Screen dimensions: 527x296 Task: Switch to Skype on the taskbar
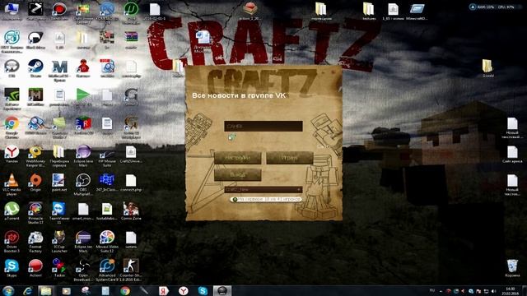click(203, 290)
